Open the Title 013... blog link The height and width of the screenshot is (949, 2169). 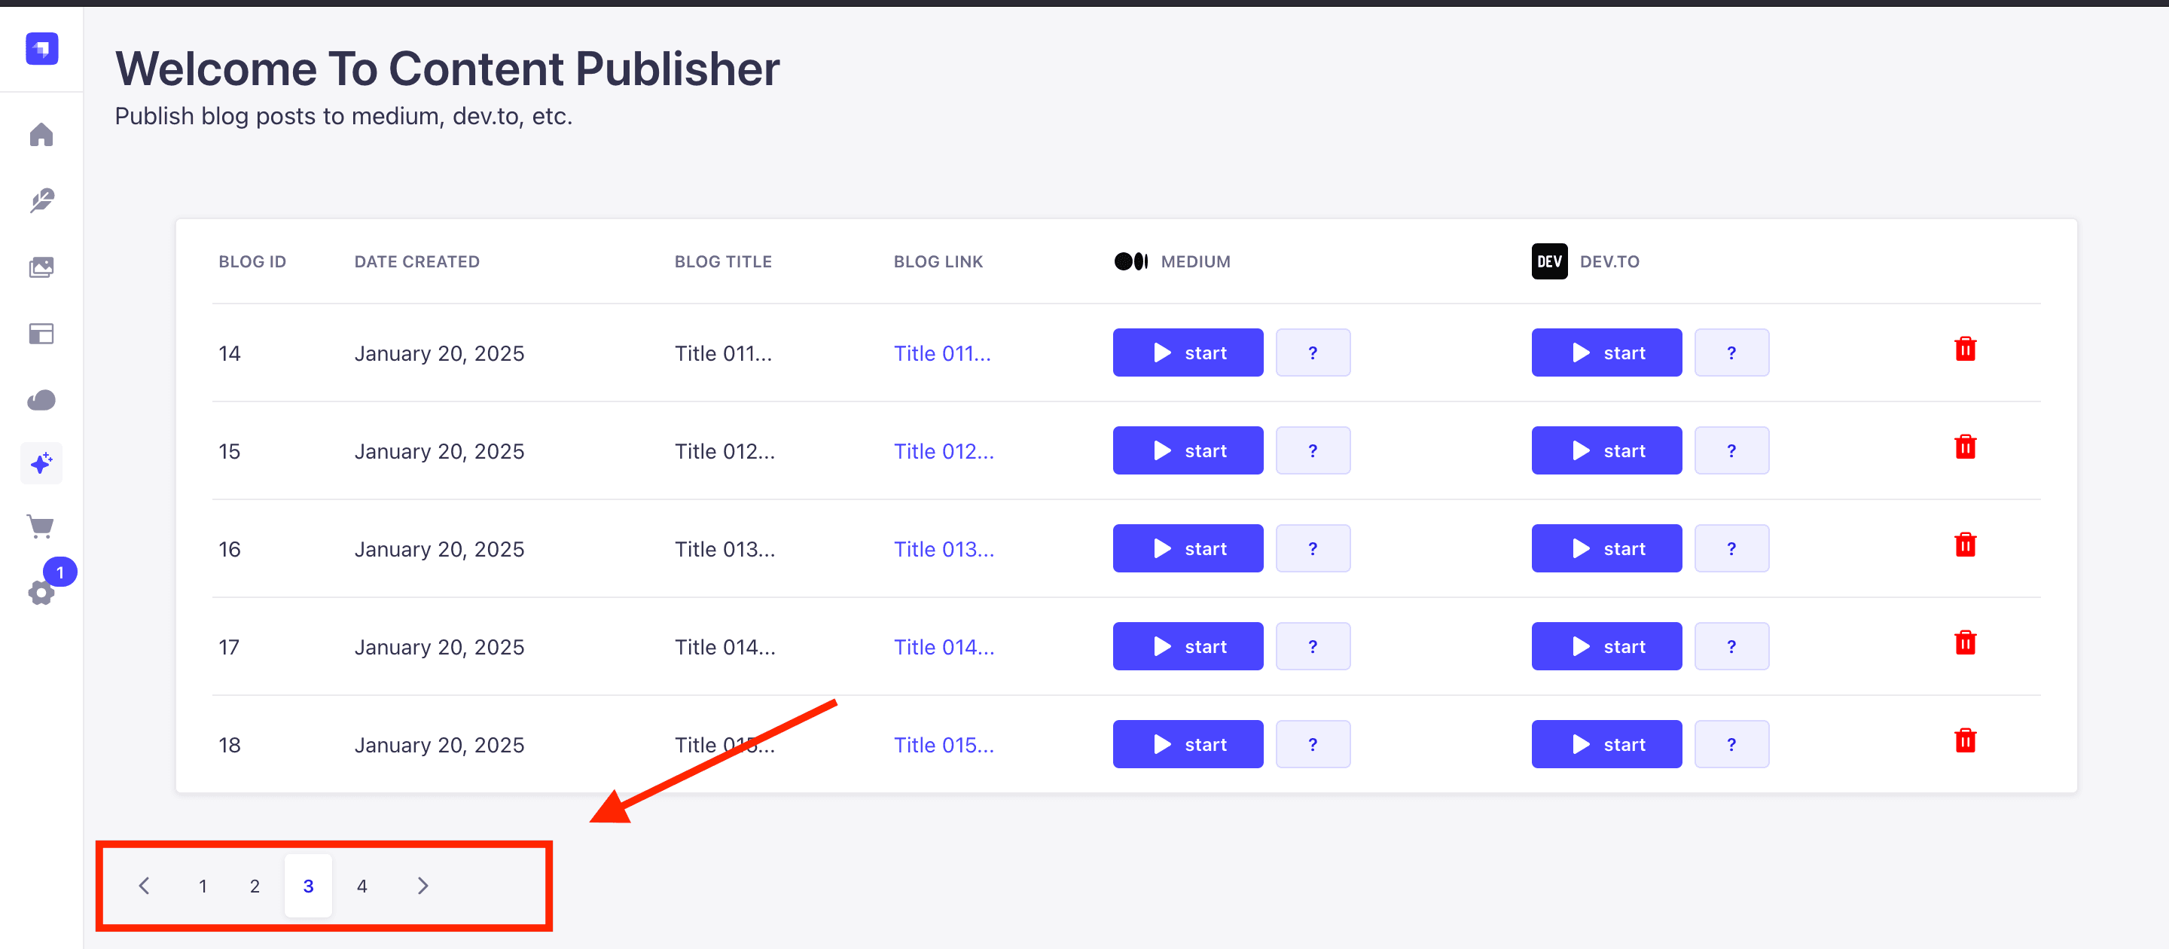(x=943, y=549)
